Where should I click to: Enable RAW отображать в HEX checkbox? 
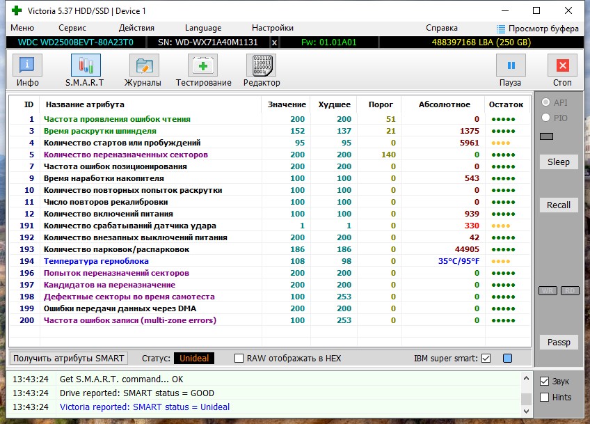pyautogui.click(x=239, y=358)
